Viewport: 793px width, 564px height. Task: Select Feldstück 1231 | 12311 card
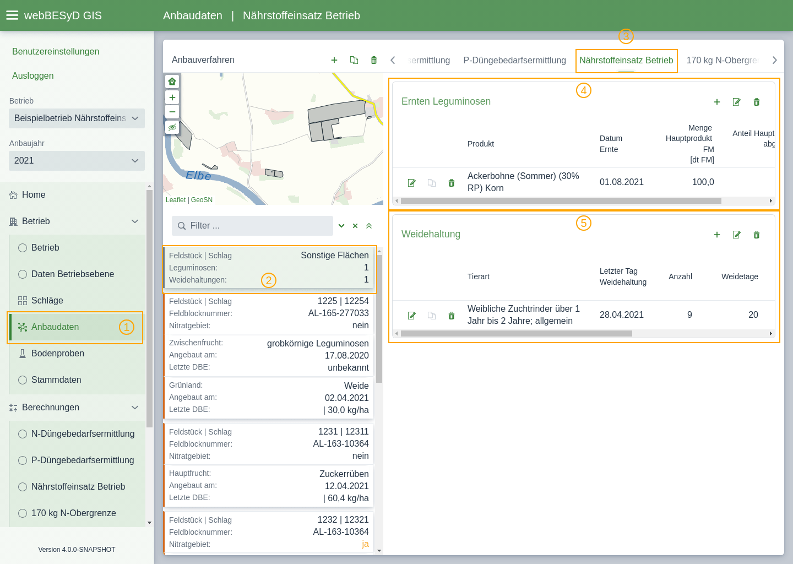269,444
